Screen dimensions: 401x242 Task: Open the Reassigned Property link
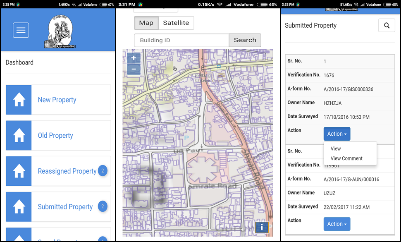coord(67,171)
